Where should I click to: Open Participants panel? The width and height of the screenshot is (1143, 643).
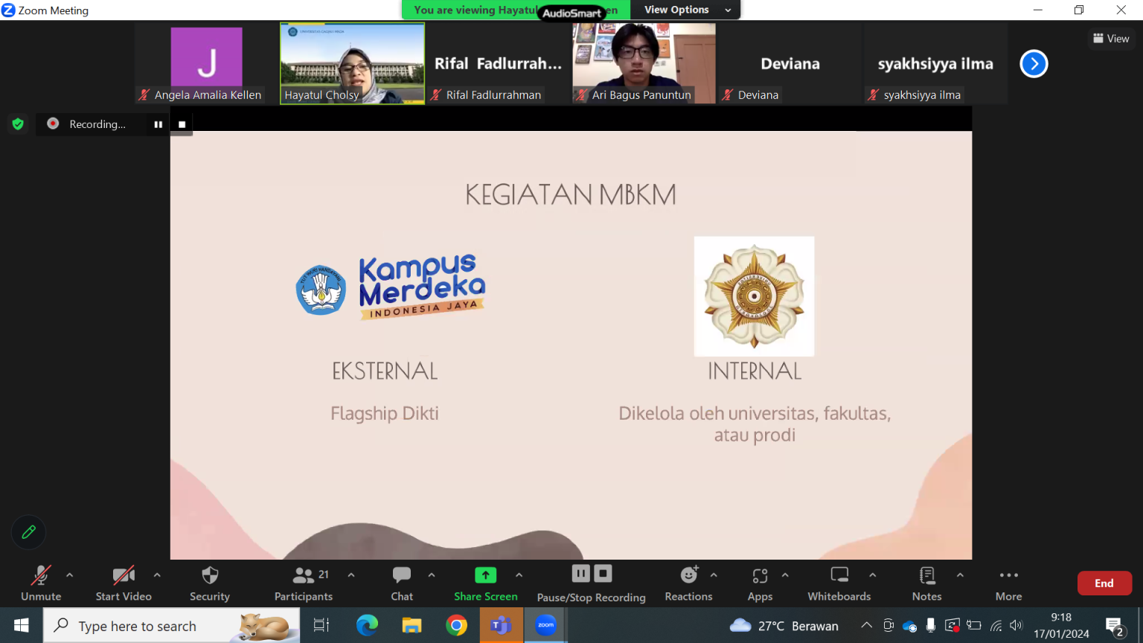pos(304,583)
